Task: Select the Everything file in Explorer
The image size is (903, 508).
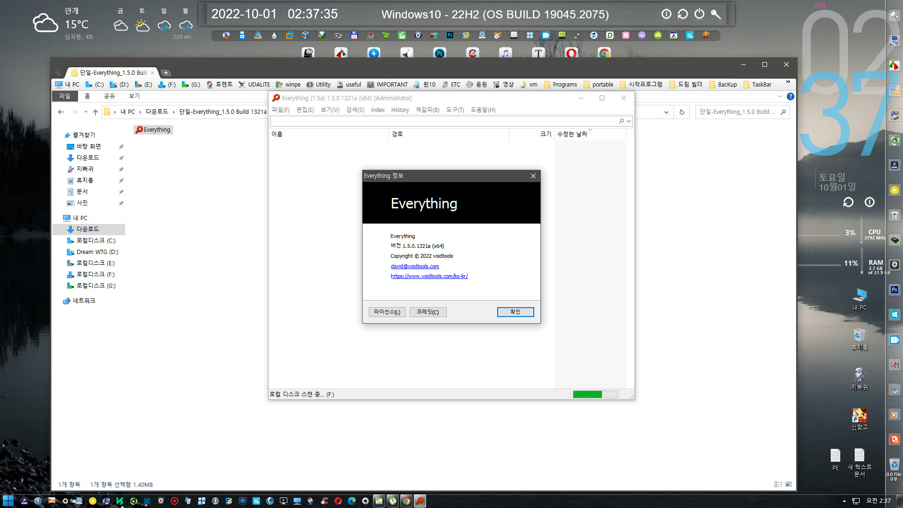Action: tap(153, 130)
